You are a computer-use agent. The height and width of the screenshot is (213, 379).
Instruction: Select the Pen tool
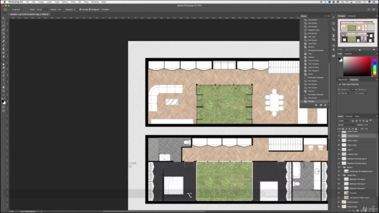(4, 72)
